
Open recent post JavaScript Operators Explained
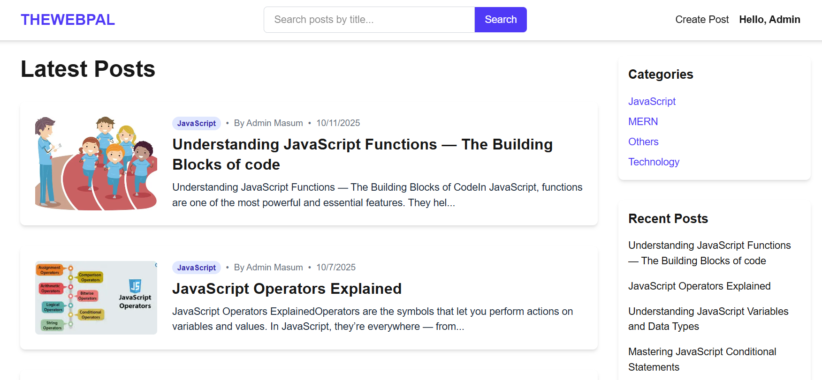[x=699, y=286]
